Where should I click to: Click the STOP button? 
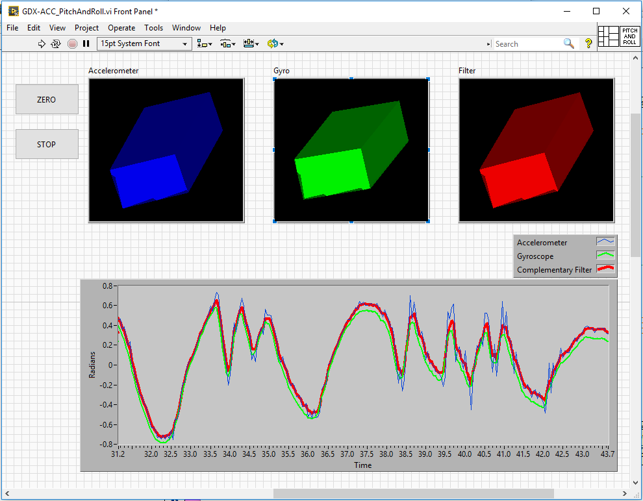coord(47,144)
